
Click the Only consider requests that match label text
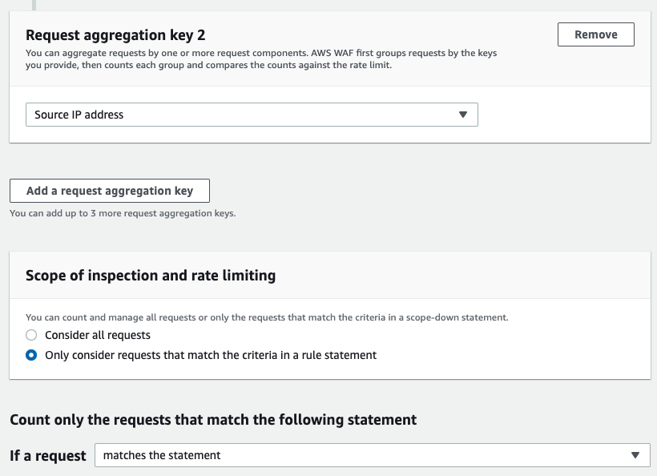tap(211, 355)
